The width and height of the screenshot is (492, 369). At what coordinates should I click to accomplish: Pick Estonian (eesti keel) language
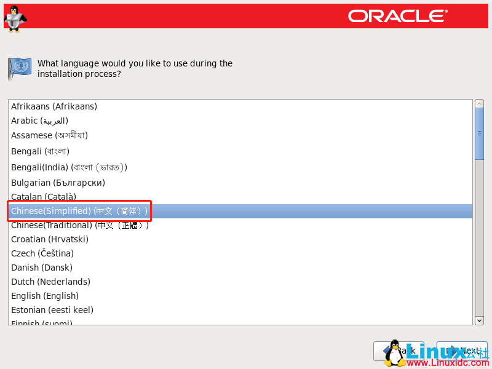[52, 310]
